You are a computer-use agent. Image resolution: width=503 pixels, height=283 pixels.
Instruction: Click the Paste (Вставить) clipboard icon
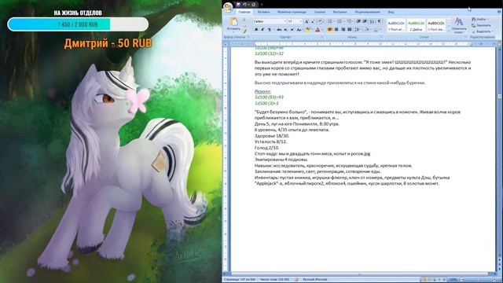point(233,22)
